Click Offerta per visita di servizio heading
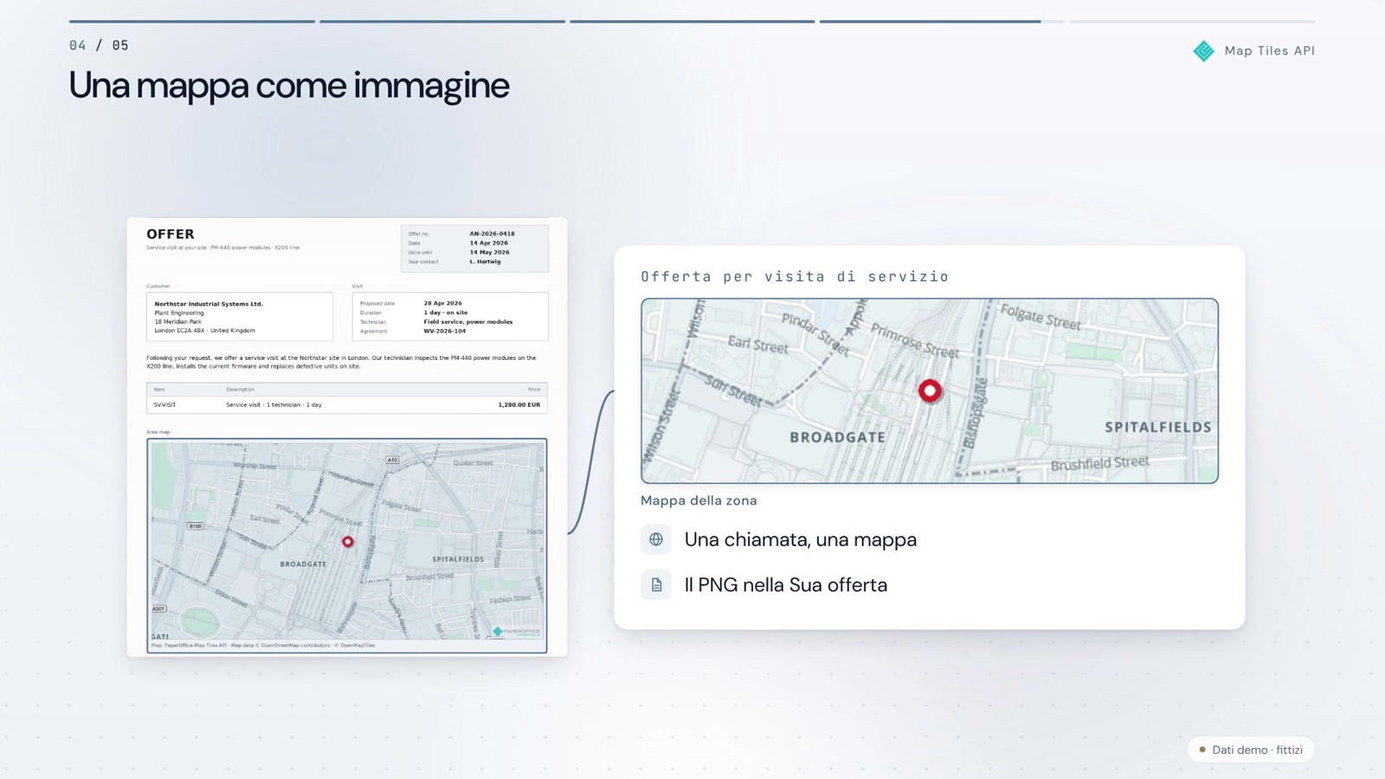The height and width of the screenshot is (779, 1385). (795, 276)
